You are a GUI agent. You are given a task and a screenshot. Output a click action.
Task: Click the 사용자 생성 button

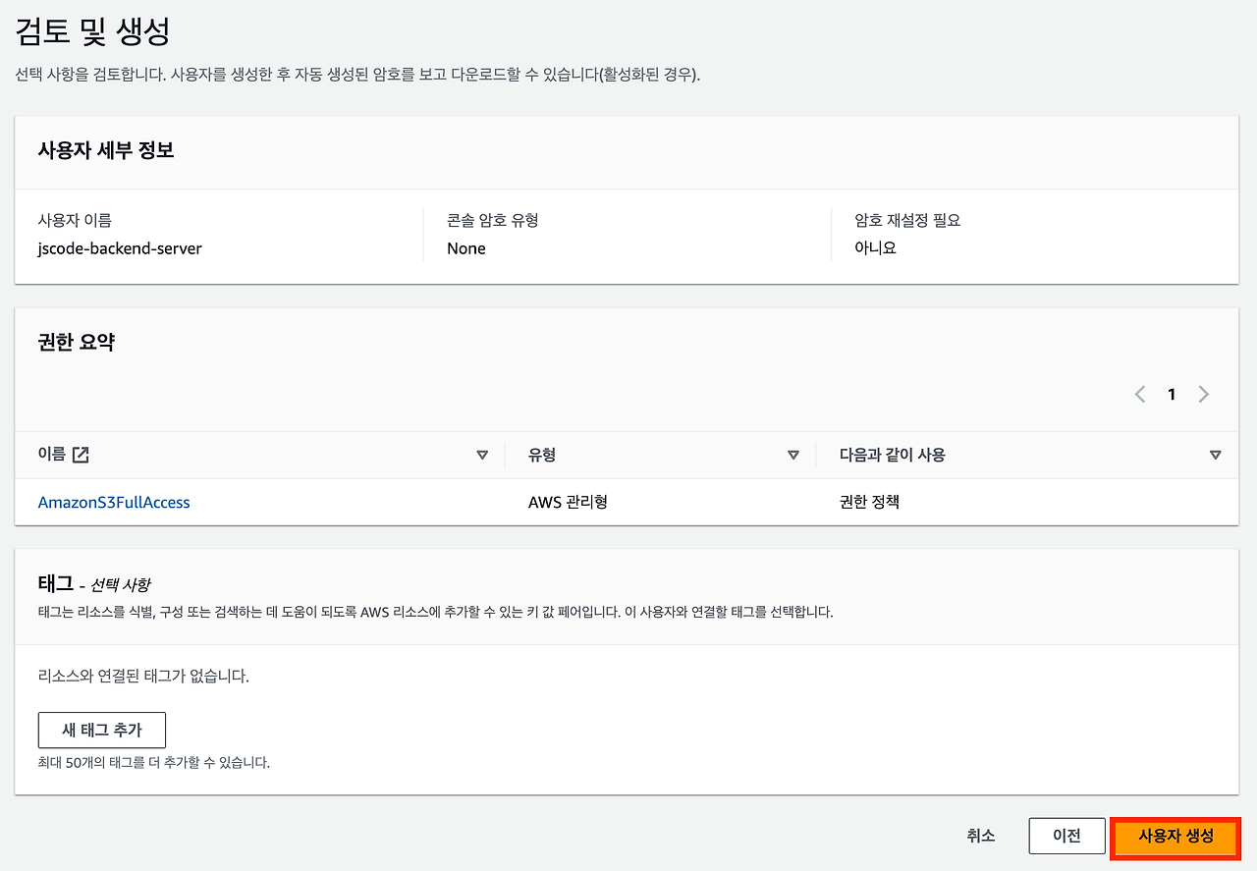coord(1176,837)
